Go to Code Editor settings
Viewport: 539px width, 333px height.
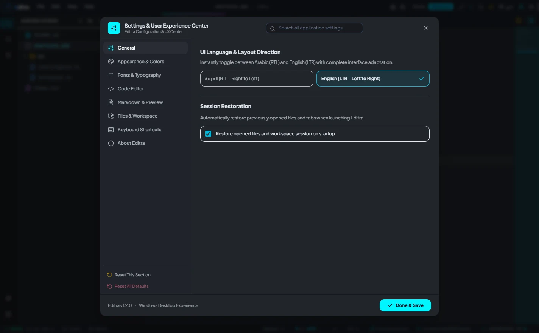[x=145, y=89]
